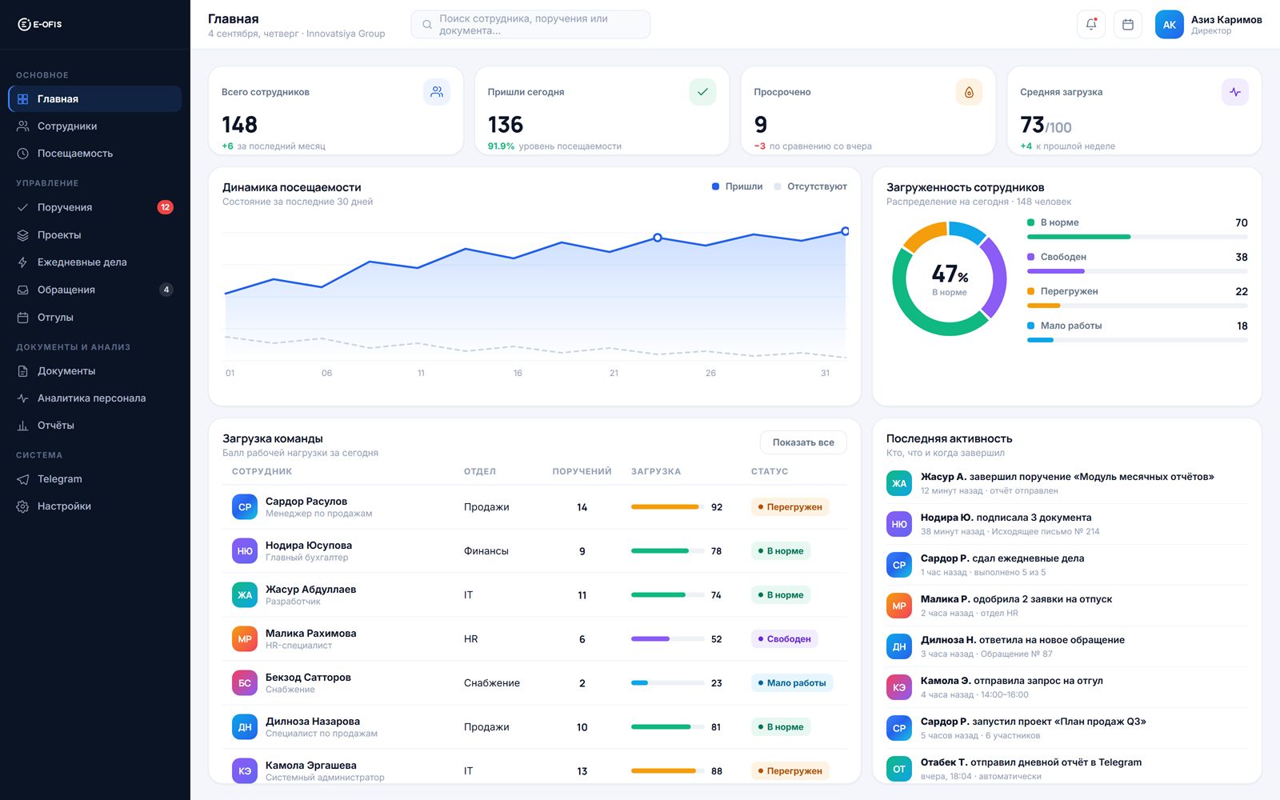
Task: Click the БС avatar of Бекзод Сатторов
Action: 245,683
